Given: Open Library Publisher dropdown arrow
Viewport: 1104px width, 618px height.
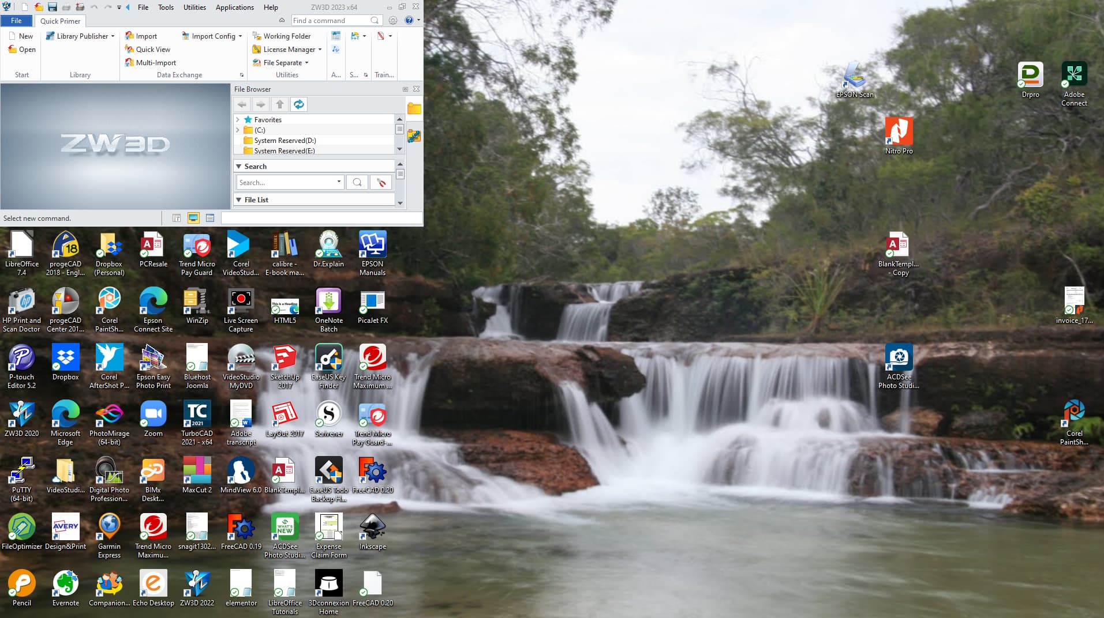Looking at the screenshot, I should [113, 36].
